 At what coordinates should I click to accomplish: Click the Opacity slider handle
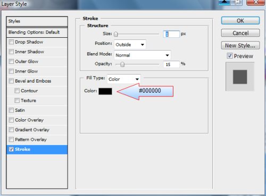coord(122,64)
